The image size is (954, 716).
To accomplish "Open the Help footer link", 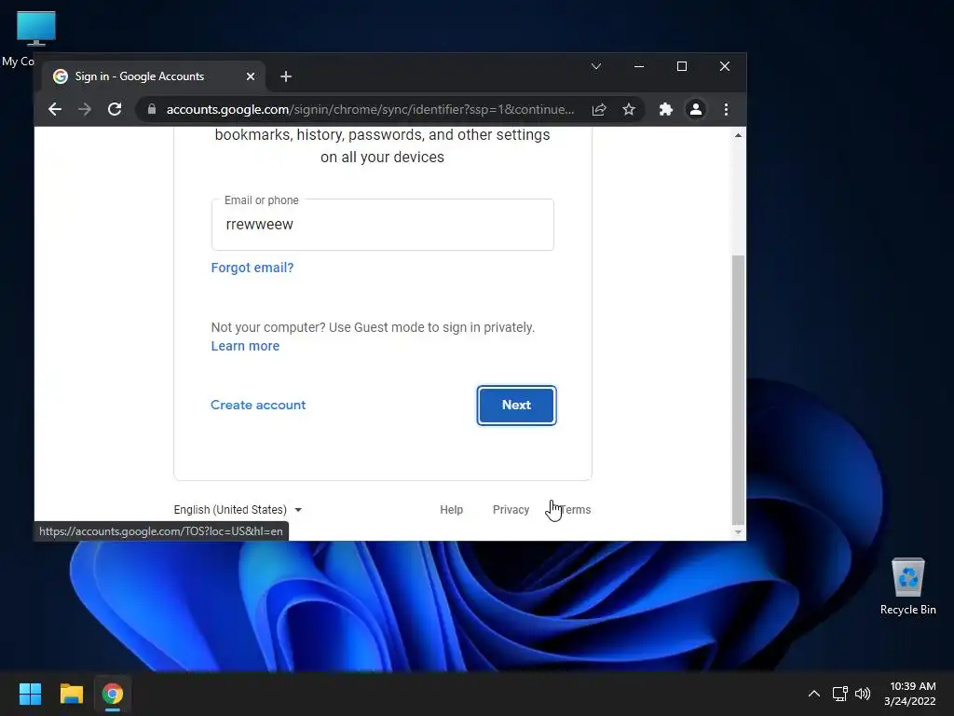I will click(452, 510).
